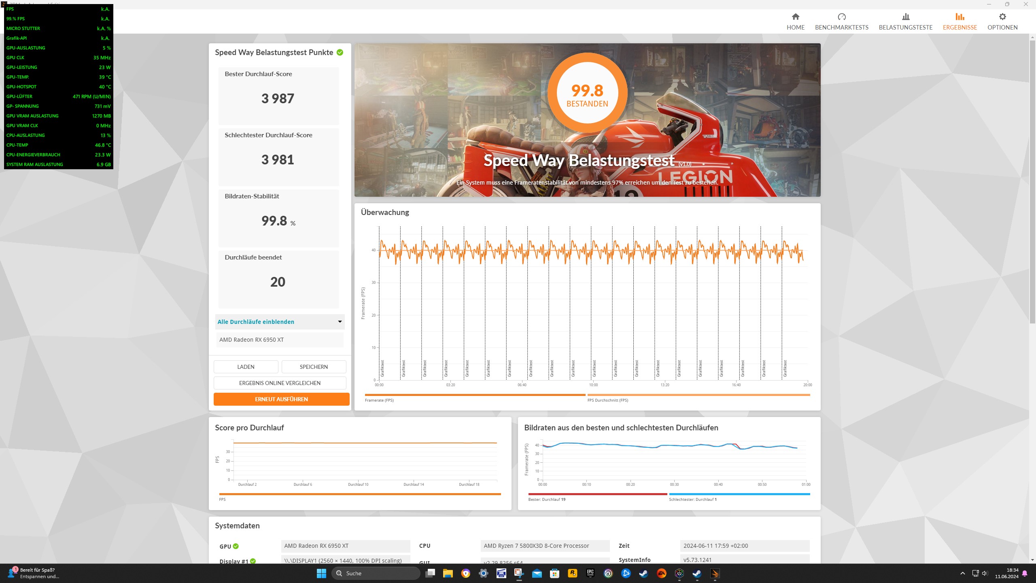The width and height of the screenshot is (1036, 583).
Task: Toggle Framerate (FPS) series in monitoring legend
Action: pos(379,400)
